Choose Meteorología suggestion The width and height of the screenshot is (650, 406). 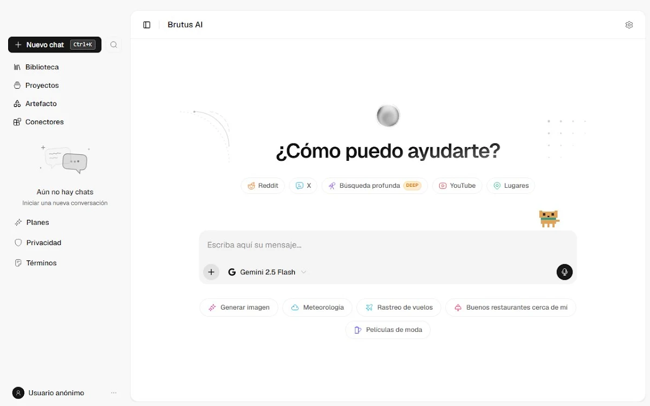click(x=317, y=307)
